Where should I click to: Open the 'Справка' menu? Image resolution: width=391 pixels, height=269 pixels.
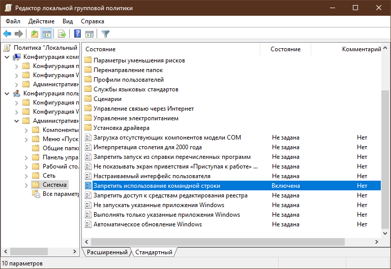point(92,21)
